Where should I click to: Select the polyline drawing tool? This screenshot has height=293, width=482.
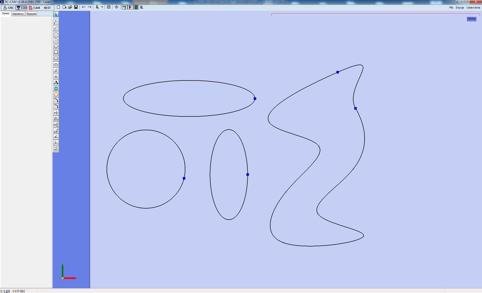(x=56, y=22)
